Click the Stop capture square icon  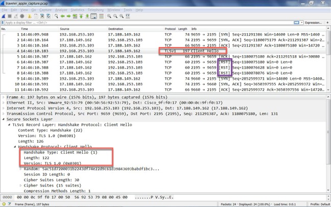[x=10, y=16]
